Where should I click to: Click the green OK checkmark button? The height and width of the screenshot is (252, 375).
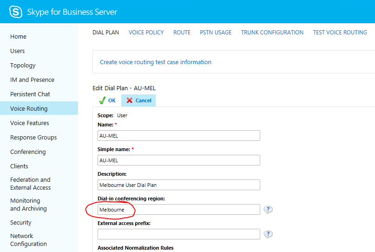click(x=107, y=100)
